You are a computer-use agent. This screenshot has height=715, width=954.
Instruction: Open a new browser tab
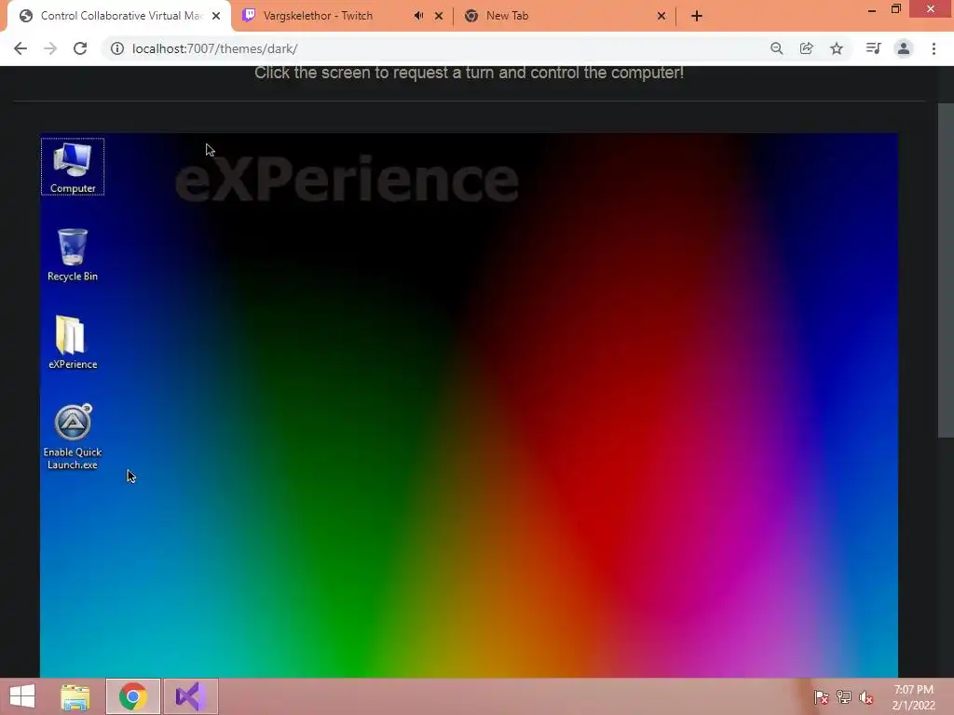697,16
